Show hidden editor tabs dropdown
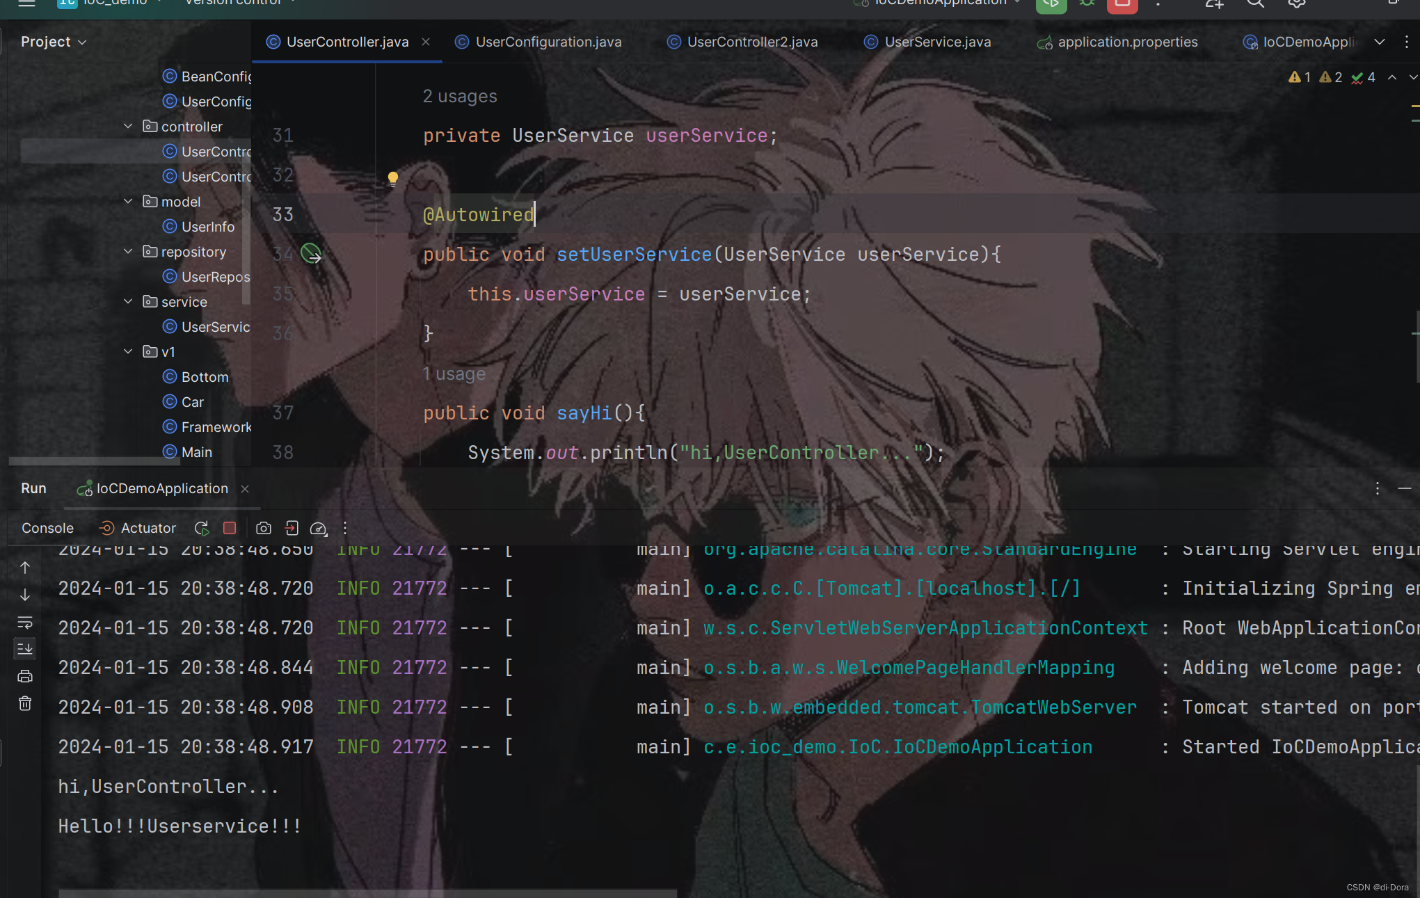 point(1380,42)
